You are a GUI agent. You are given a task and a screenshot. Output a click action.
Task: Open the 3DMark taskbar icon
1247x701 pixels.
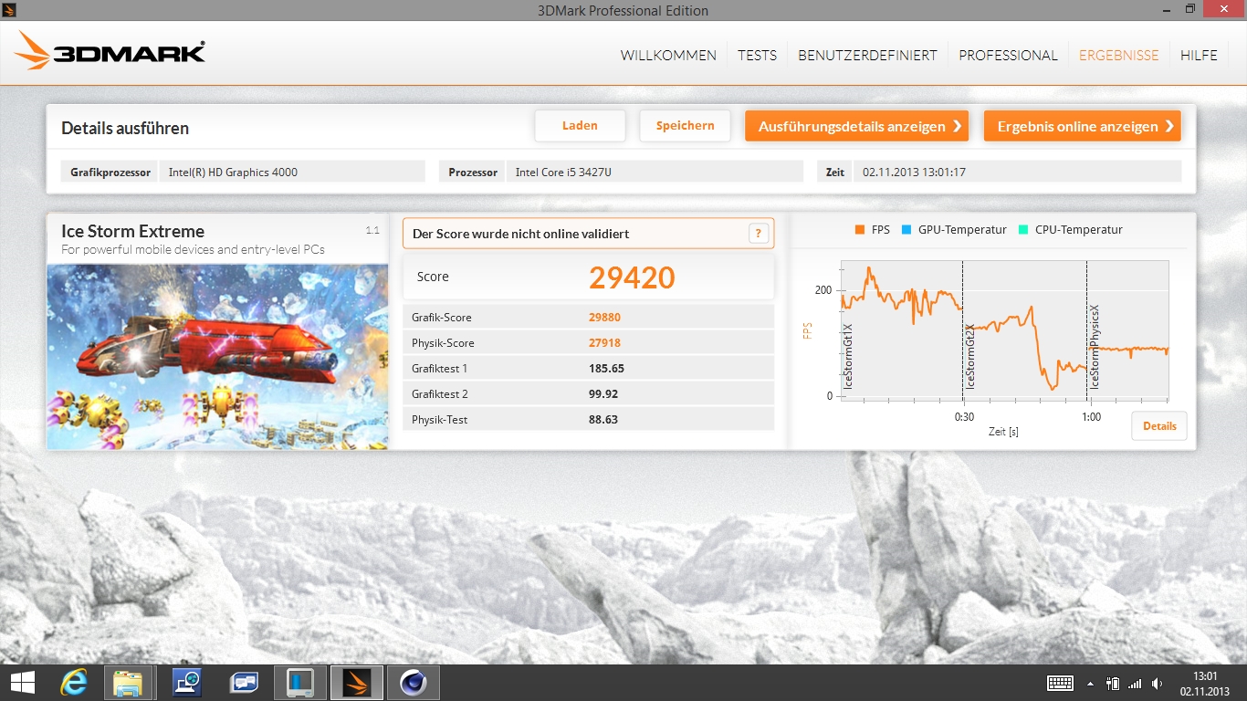(357, 683)
